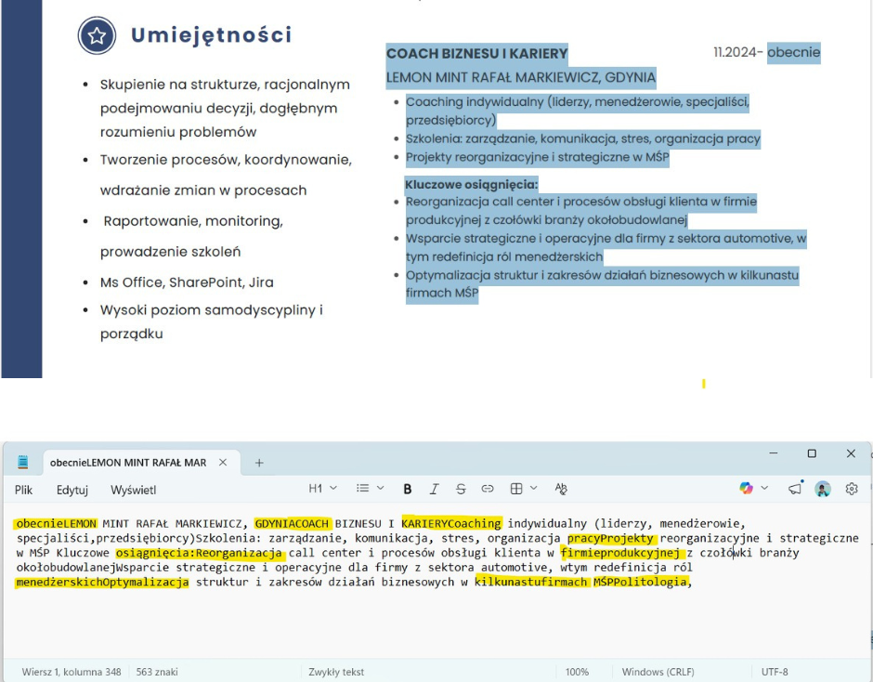The height and width of the screenshot is (682, 873).
Task: Click the megaphone what's new icon
Action: [795, 489]
